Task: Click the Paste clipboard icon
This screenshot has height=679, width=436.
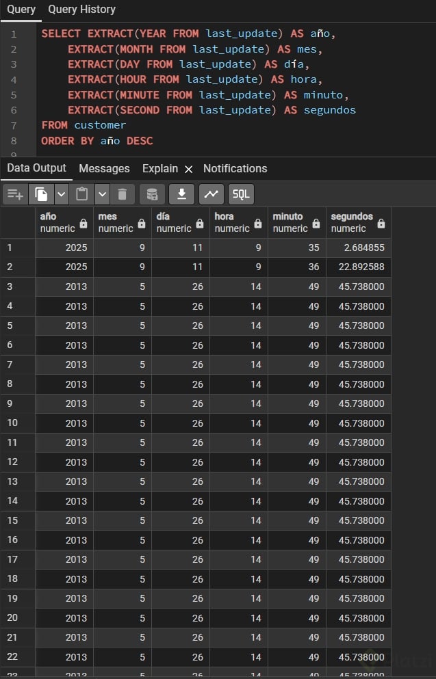Action: pyautogui.click(x=82, y=194)
